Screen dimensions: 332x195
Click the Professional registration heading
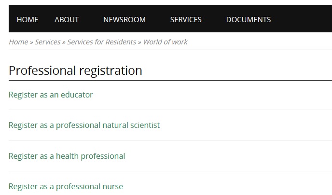click(x=75, y=70)
